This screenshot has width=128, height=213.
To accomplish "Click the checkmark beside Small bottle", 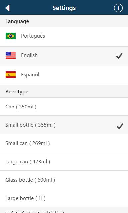I will (120, 126).
